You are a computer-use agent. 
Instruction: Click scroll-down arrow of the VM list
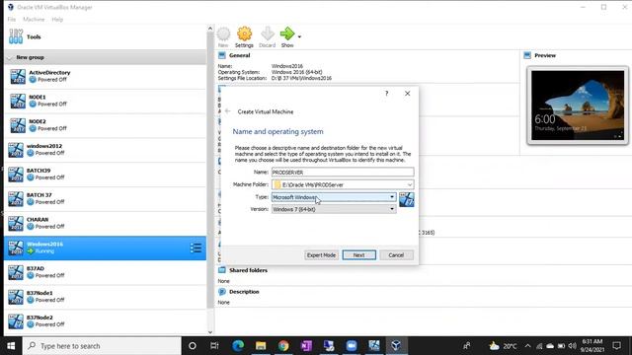click(210, 332)
